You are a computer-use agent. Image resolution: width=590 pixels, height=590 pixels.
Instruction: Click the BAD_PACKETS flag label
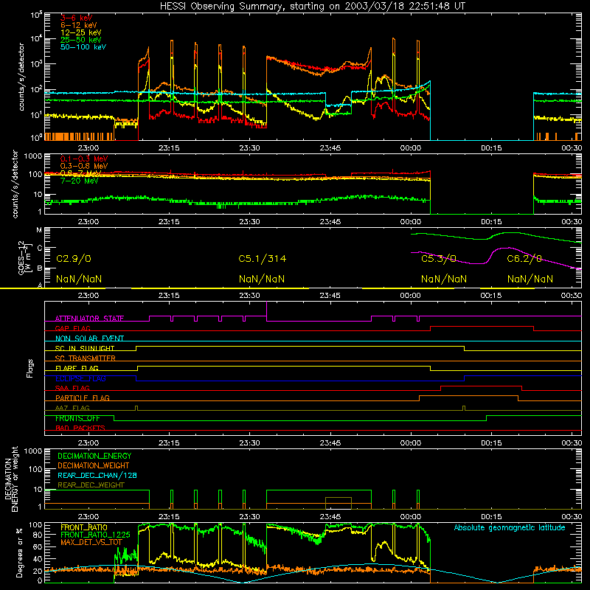coord(80,428)
